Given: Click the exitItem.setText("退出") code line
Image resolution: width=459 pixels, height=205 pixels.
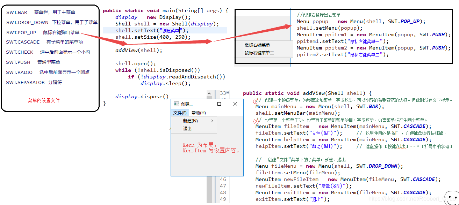Looking at the screenshot, I should (x=293, y=199).
